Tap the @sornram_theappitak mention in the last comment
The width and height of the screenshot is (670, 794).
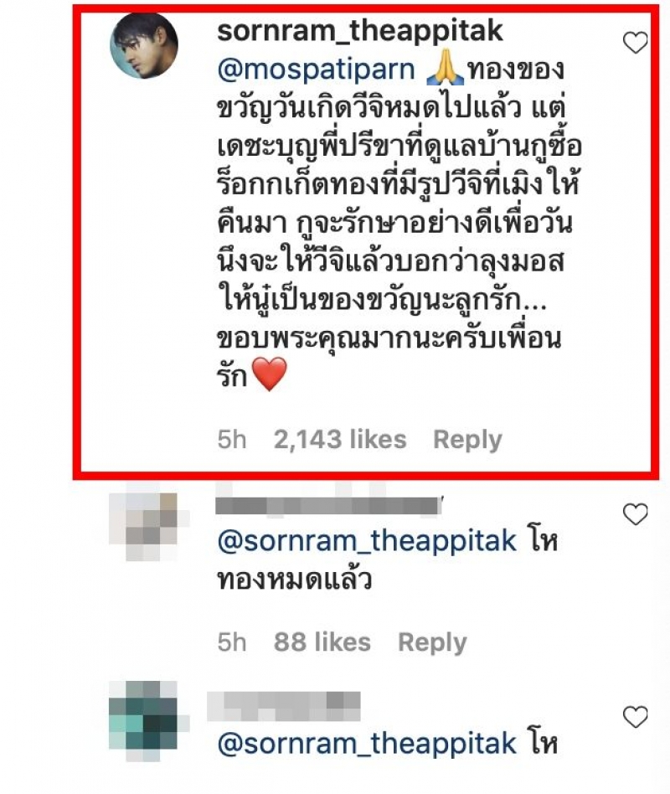click(367, 744)
